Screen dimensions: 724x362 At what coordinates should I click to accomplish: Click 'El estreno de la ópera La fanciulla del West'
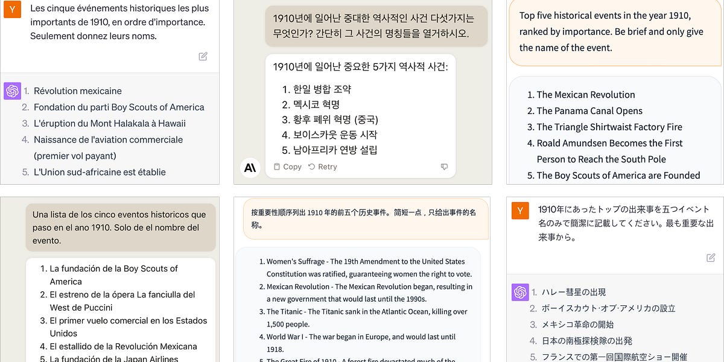pyautogui.click(x=122, y=301)
